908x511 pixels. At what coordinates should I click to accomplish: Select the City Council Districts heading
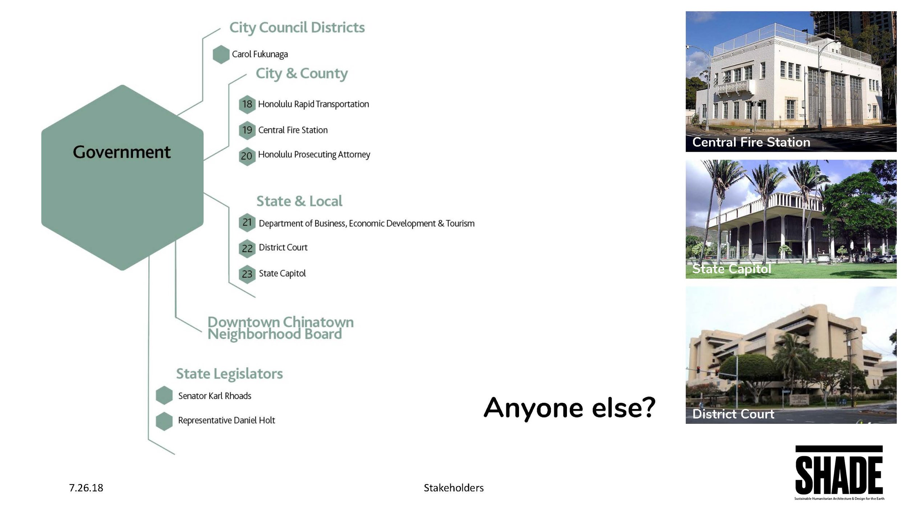tap(297, 28)
